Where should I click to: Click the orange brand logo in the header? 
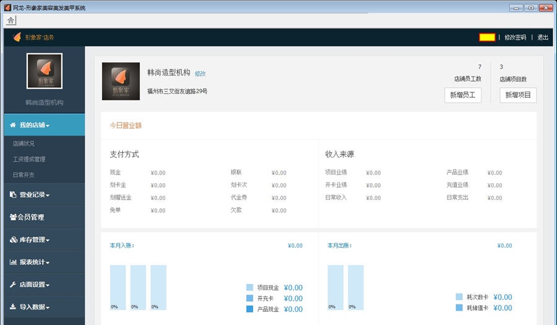[x=17, y=37]
